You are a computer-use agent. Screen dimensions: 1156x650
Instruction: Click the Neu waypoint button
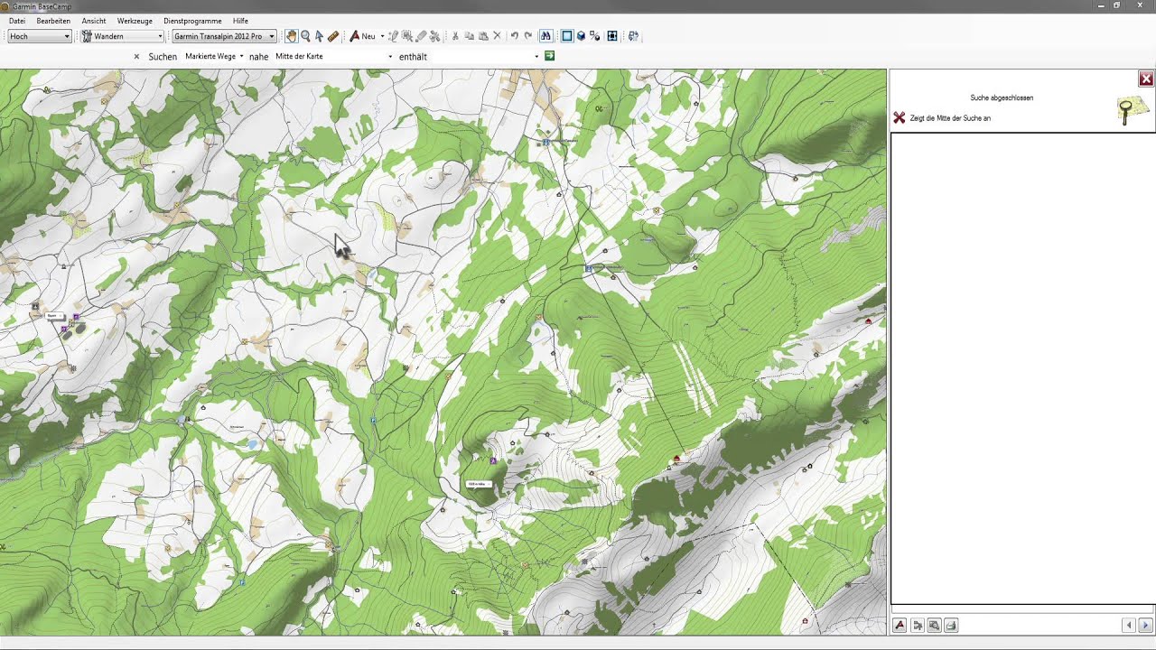362,36
